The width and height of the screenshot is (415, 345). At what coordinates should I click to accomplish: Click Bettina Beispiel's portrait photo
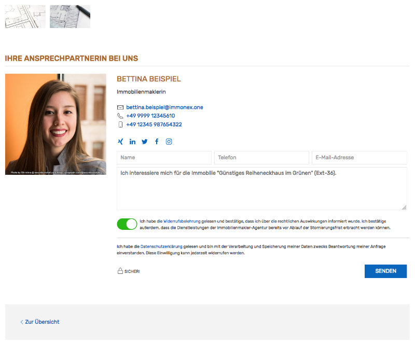(x=56, y=124)
